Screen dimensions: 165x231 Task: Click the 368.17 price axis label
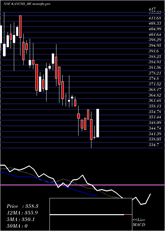(155, 89)
